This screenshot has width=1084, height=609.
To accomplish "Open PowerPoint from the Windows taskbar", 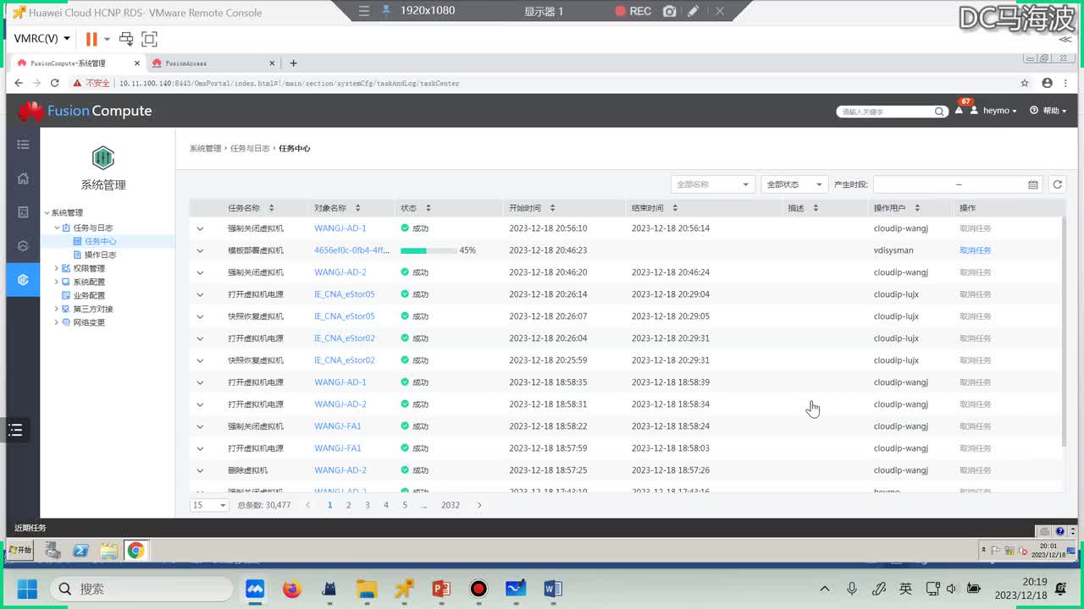I will 441,589.
